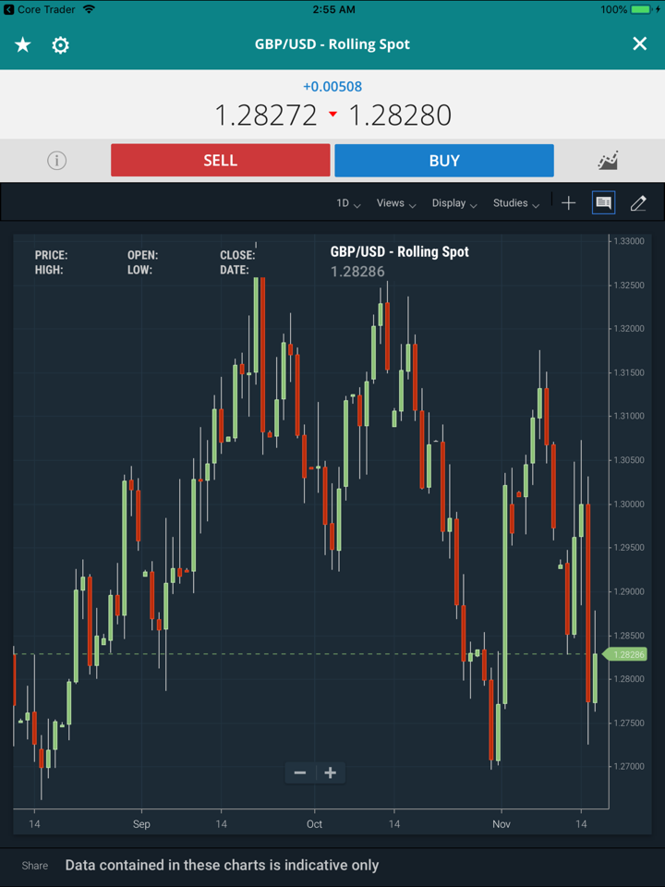
Task: Add GBP/USD to favorites with star icon
Action: 23,44
